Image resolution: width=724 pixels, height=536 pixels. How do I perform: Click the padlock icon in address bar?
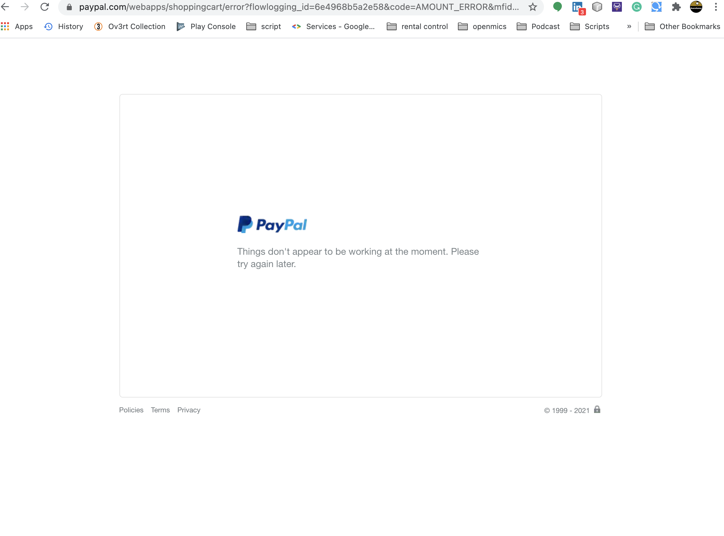click(69, 7)
